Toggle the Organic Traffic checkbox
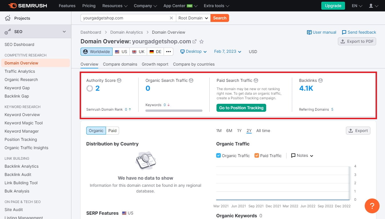 [x=218, y=155]
